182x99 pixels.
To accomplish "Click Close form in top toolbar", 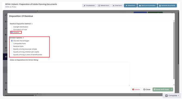I will pyautogui.click(x=117, y=6).
